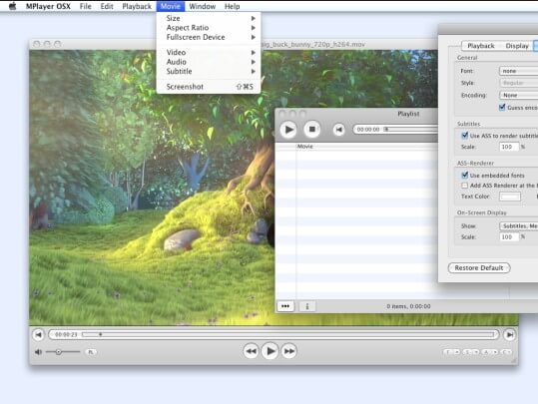The image size is (538, 404).
Task: Pick the subtitle Text Color swatch
Action: [509, 197]
